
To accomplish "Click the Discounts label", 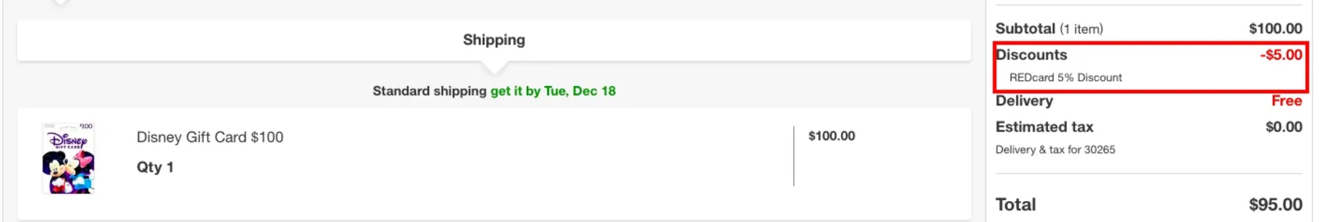I will pyautogui.click(x=1032, y=55).
